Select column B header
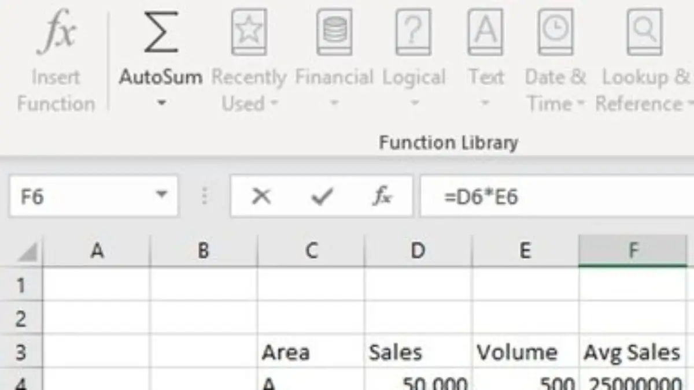Viewport: 694px width, 390px height. point(203,251)
